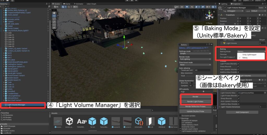Expand the Set B hierarchy item
267x135 pixels.
click(4, 53)
